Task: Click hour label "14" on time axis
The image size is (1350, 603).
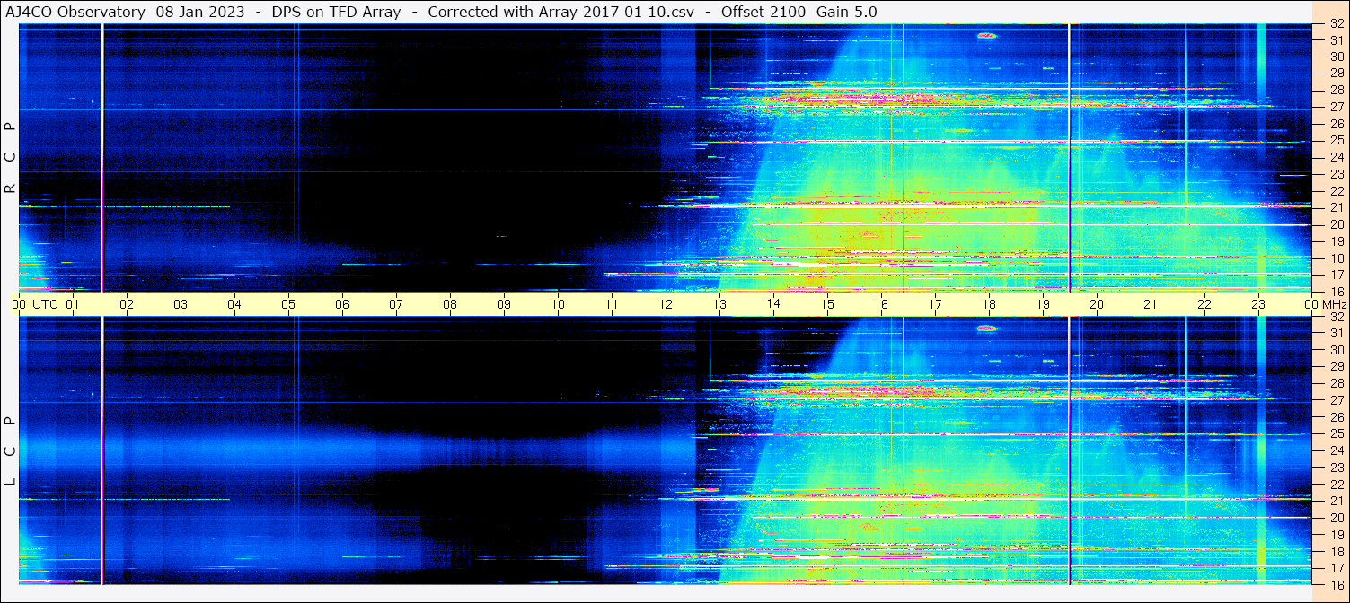Action: tap(773, 304)
